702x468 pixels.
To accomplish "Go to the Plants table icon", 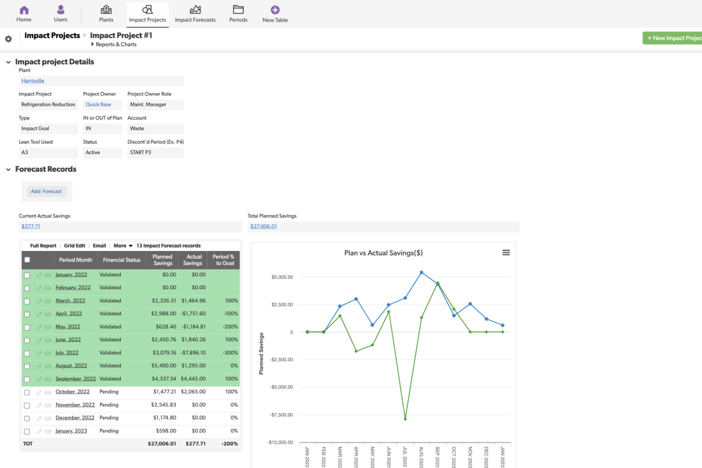I will [106, 10].
